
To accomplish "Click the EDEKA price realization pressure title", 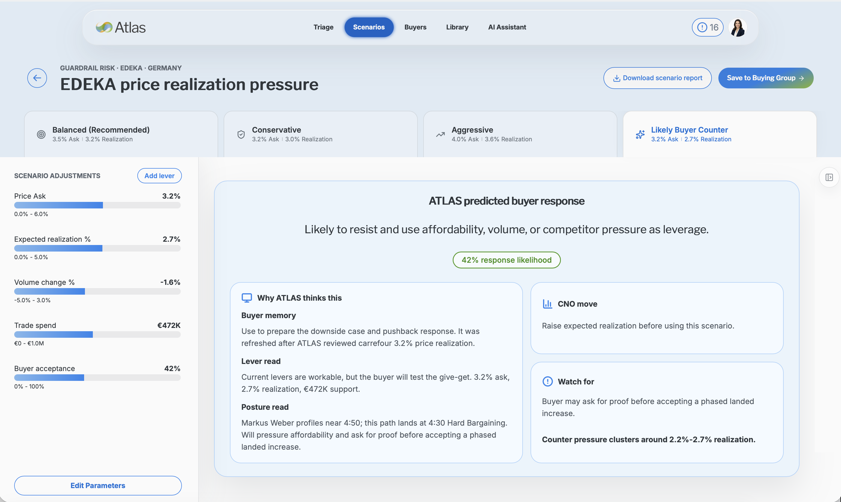I will pyautogui.click(x=189, y=84).
